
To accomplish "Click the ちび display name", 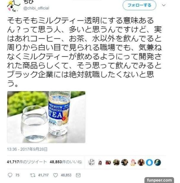I will coord(29,2).
